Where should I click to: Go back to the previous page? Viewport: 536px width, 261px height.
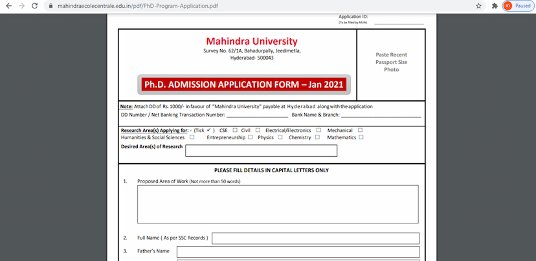click(x=9, y=6)
